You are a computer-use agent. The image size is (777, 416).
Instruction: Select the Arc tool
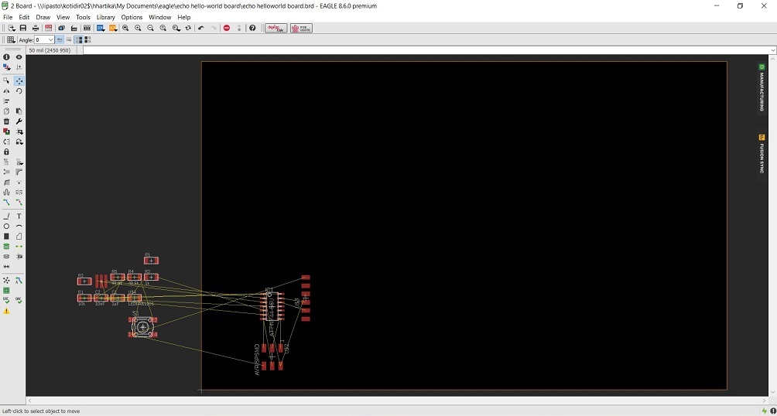19,227
